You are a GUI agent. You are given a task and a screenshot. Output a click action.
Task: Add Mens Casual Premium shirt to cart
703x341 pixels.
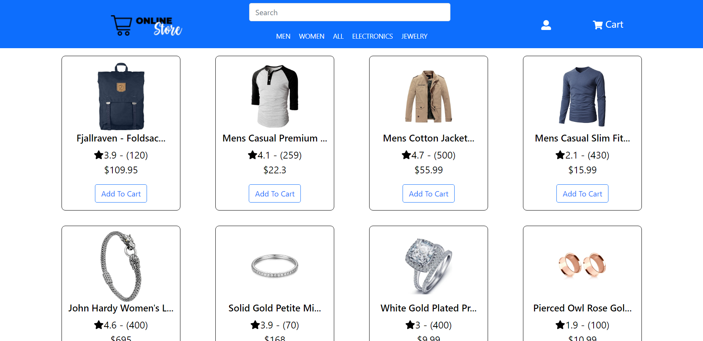[x=275, y=193]
